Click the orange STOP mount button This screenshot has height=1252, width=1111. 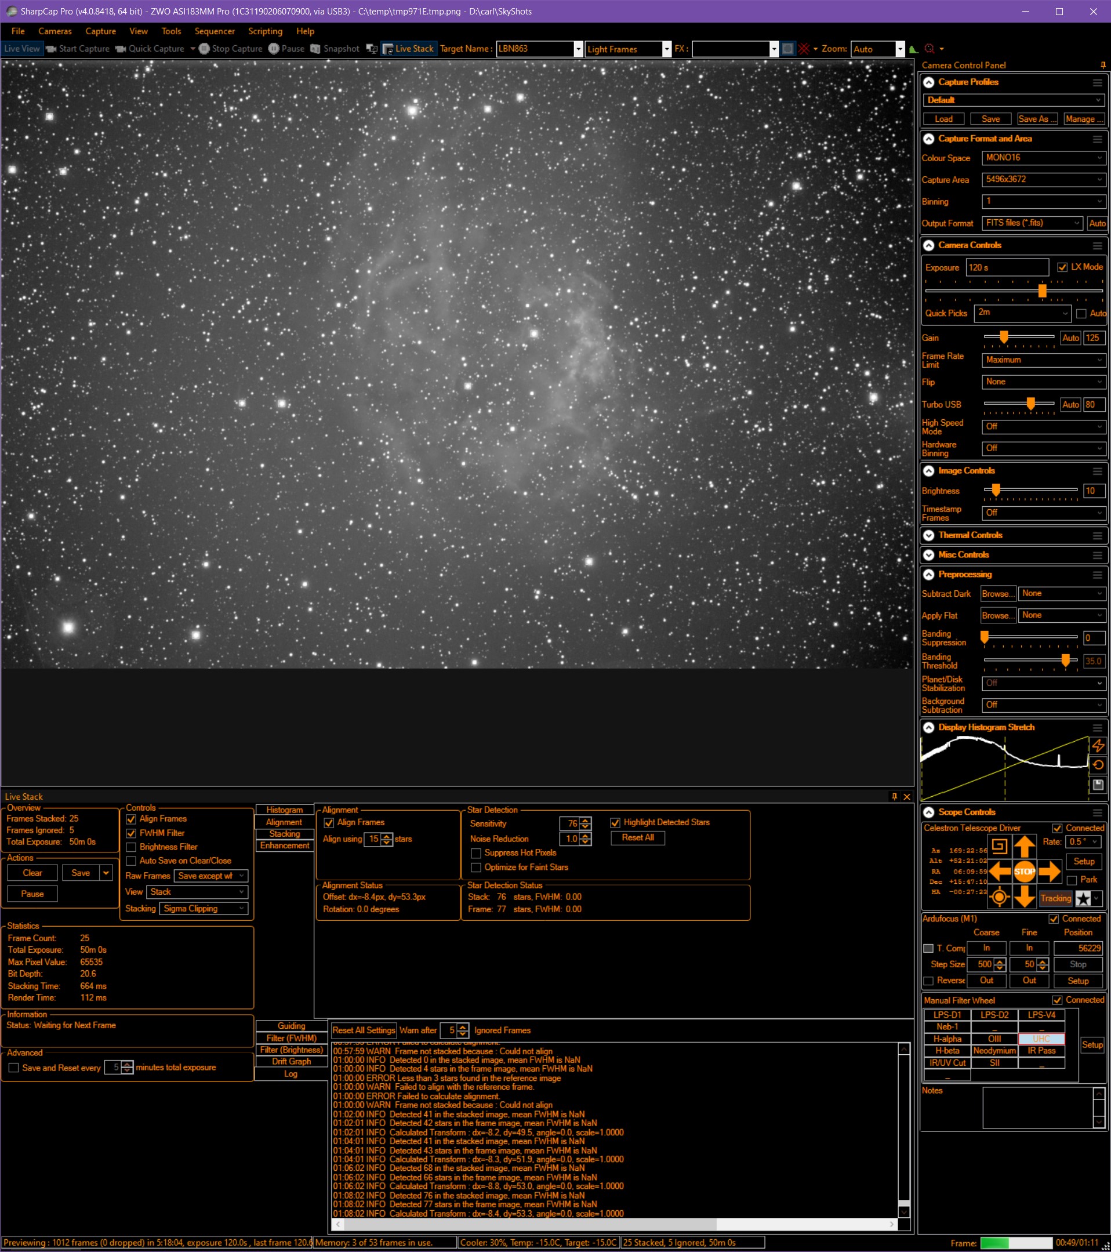[x=1025, y=872]
